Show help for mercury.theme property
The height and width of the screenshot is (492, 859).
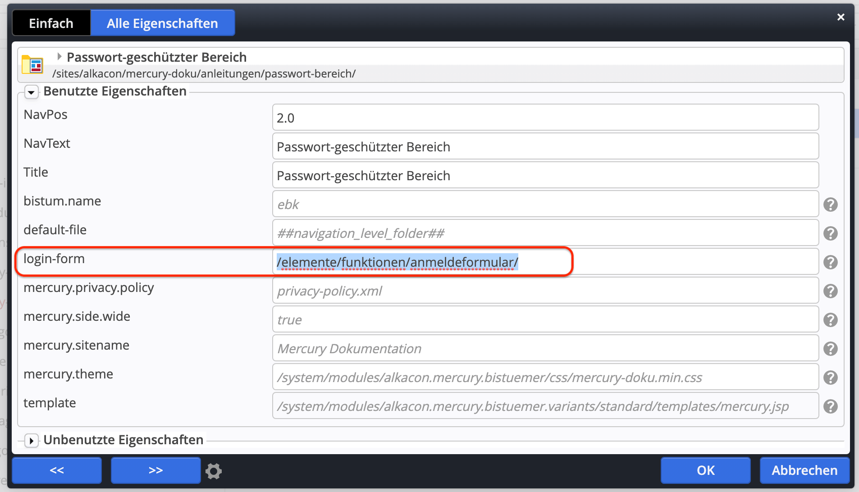coord(830,378)
